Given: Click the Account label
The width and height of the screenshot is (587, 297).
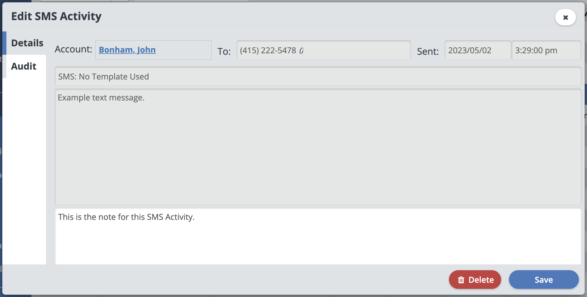Looking at the screenshot, I should 73,49.
